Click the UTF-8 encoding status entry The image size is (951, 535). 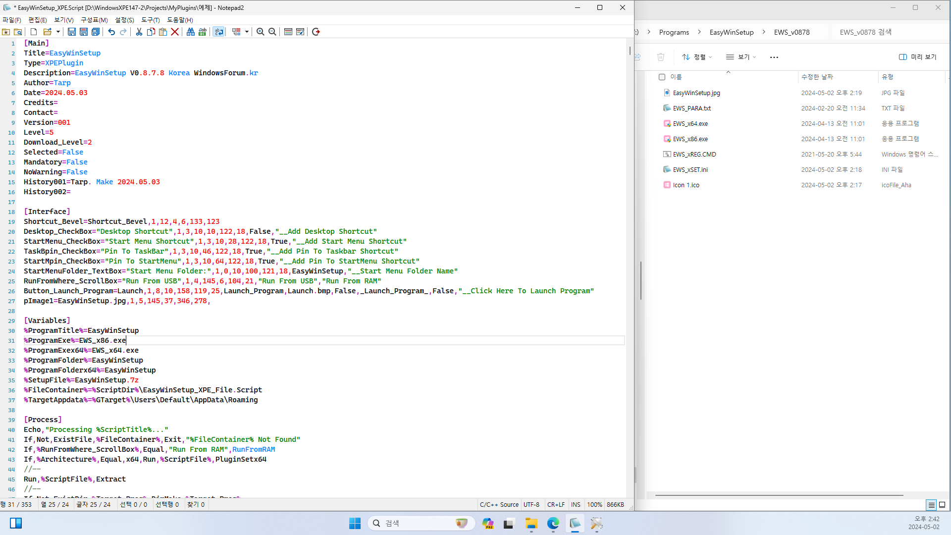pyautogui.click(x=531, y=505)
